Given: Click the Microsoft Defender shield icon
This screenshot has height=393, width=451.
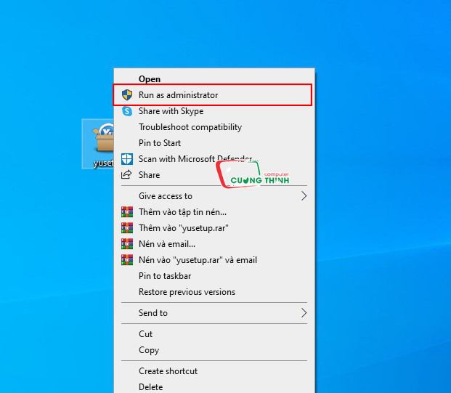Looking at the screenshot, I should tap(127, 159).
